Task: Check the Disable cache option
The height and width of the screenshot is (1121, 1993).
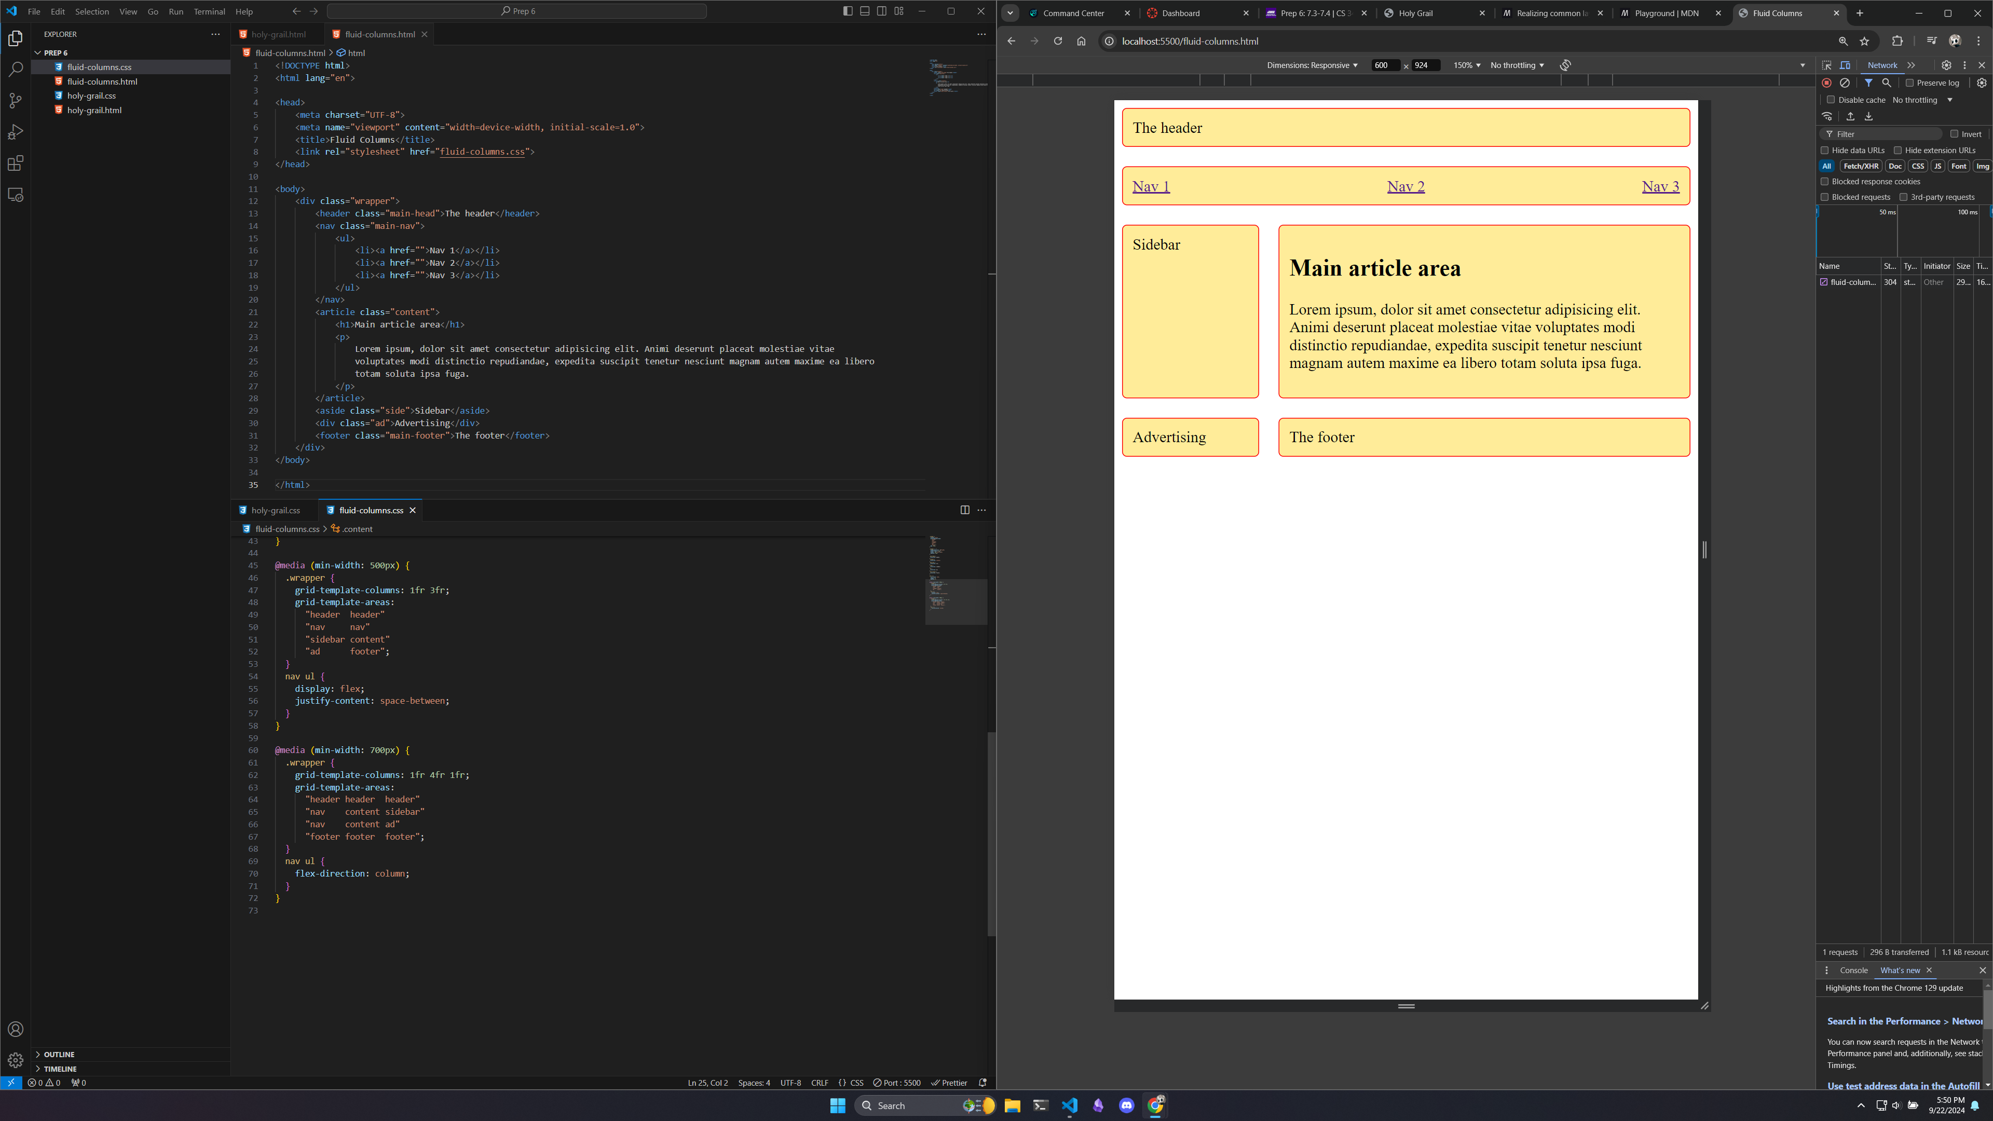Action: click(x=1831, y=100)
